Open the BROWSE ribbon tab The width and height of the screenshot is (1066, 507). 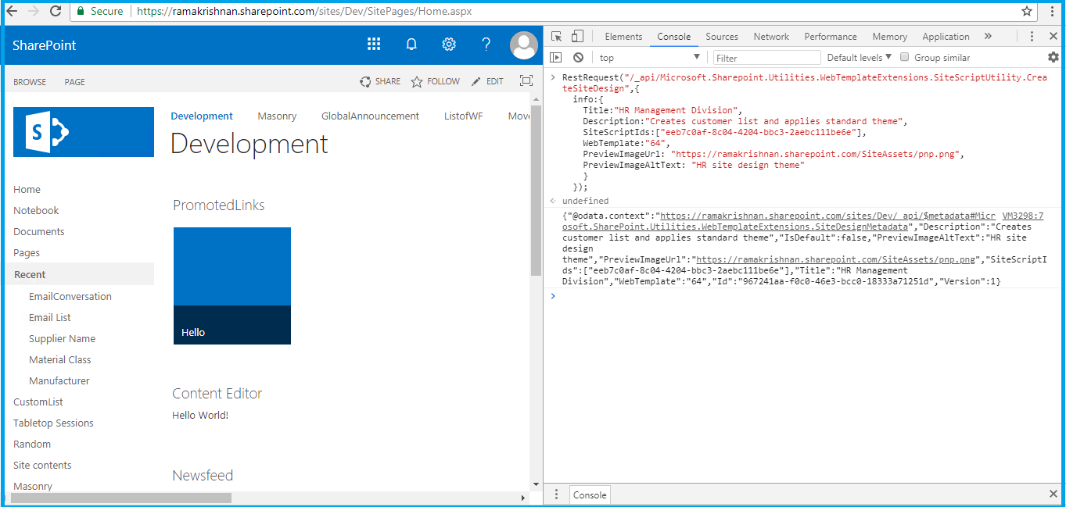(30, 82)
